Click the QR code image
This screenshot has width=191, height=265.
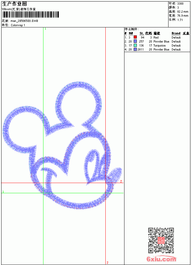tap(161, 240)
